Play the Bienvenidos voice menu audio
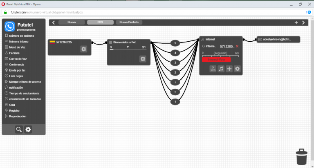Viewport: 314px width, 168px height. click(128, 47)
